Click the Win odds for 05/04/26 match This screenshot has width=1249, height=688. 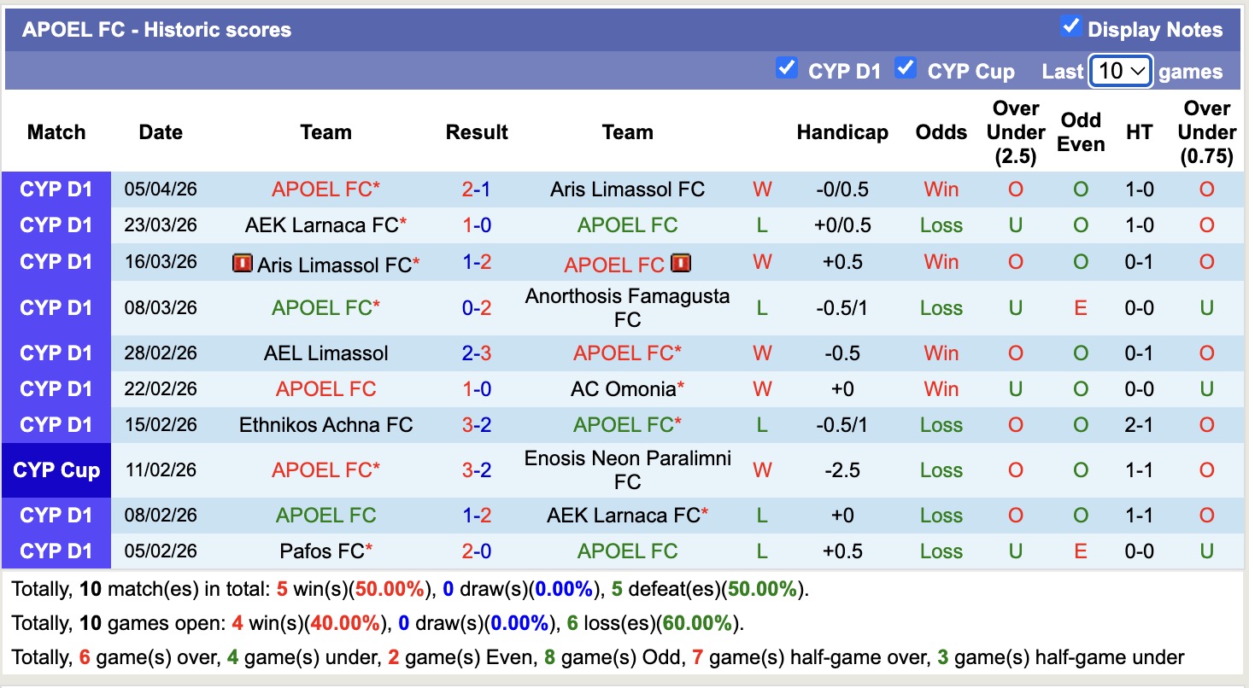941,189
